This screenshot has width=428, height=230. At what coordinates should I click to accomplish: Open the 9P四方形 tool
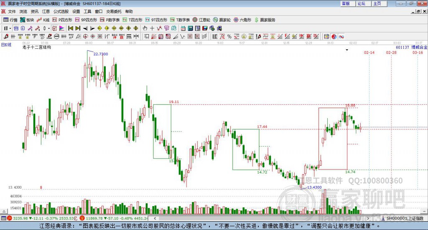click(x=86, y=20)
